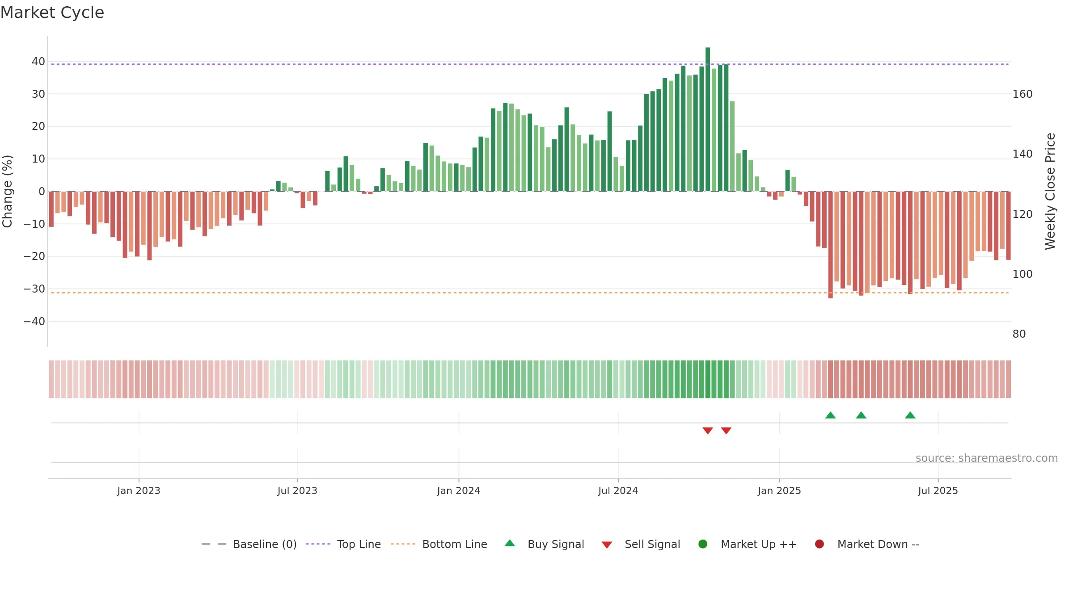Click the Jul 2023 x-axis label
The height and width of the screenshot is (603, 1073).
tap(297, 490)
